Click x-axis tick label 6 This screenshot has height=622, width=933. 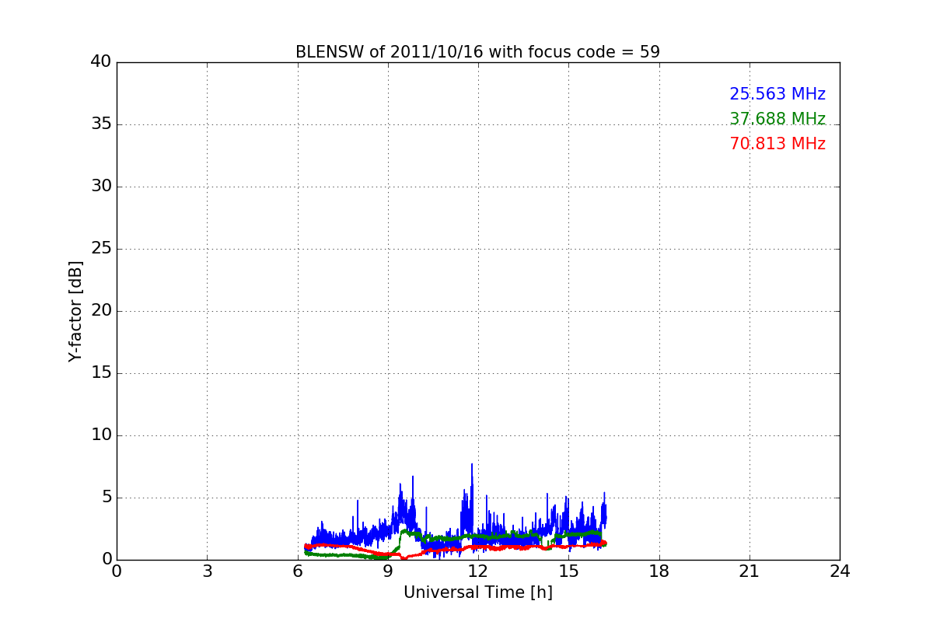[x=298, y=571]
